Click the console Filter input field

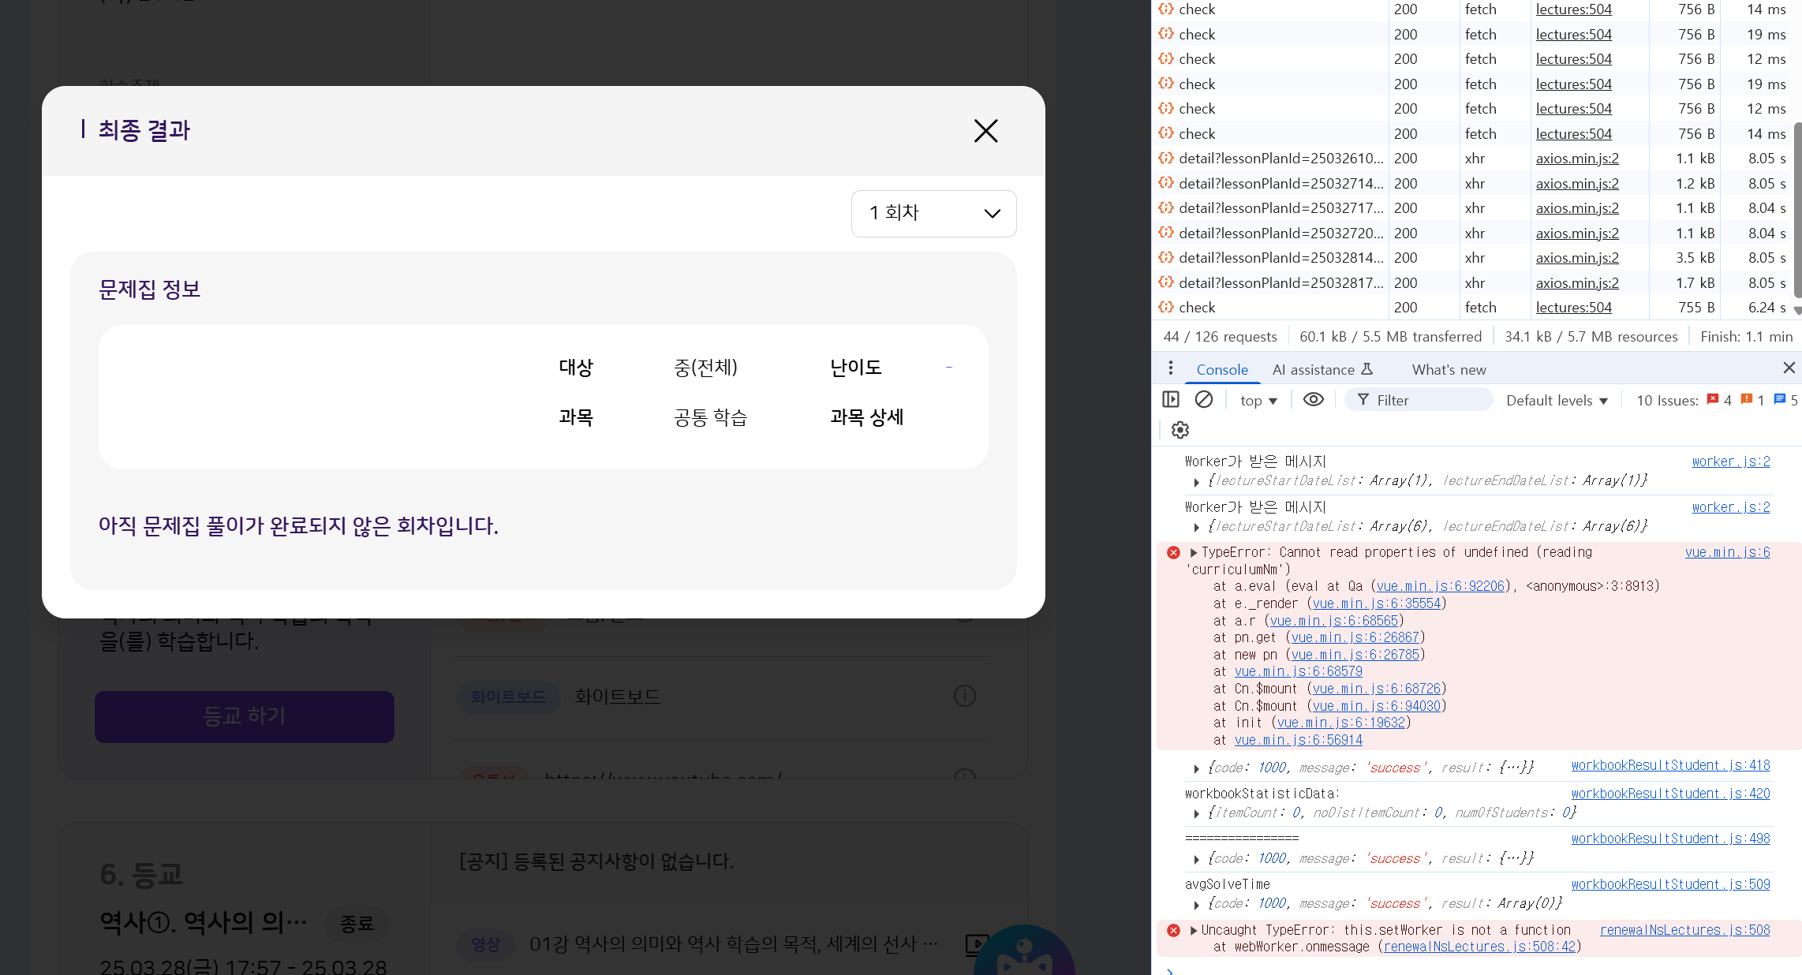(1419, 400)
